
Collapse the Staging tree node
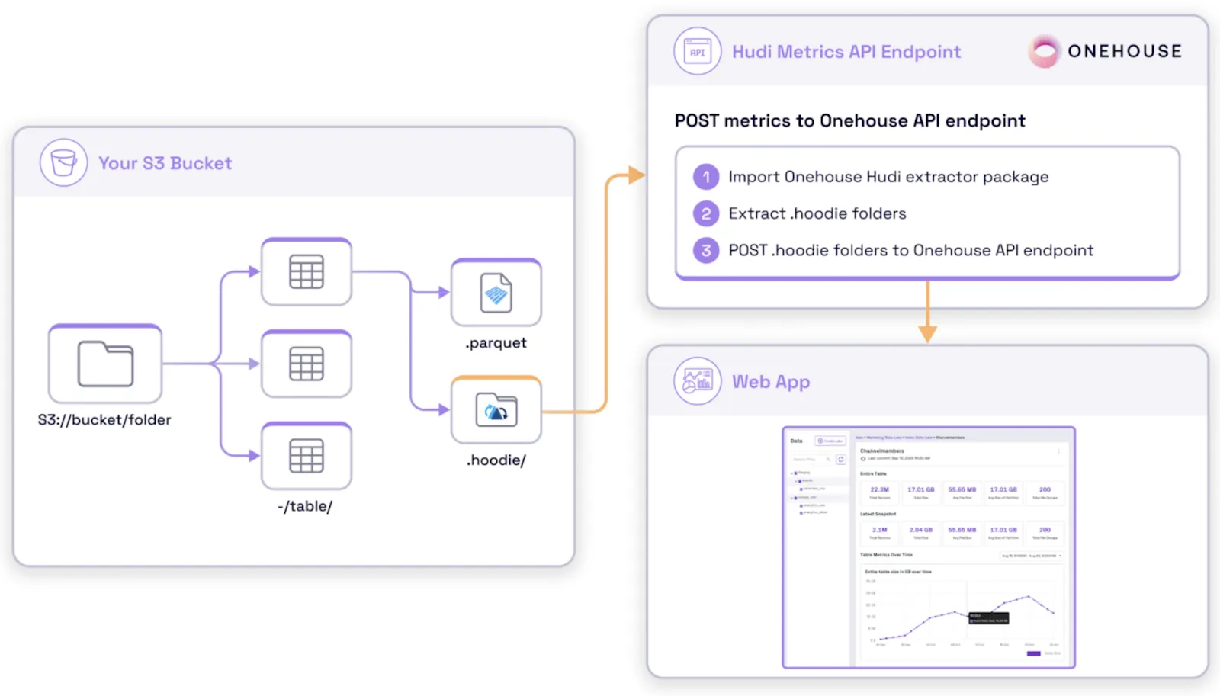[x=792, y=473]
